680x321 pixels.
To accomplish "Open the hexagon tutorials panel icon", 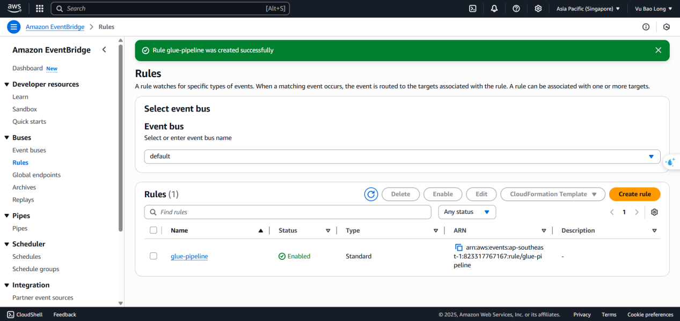I will [x=667, y=27].
